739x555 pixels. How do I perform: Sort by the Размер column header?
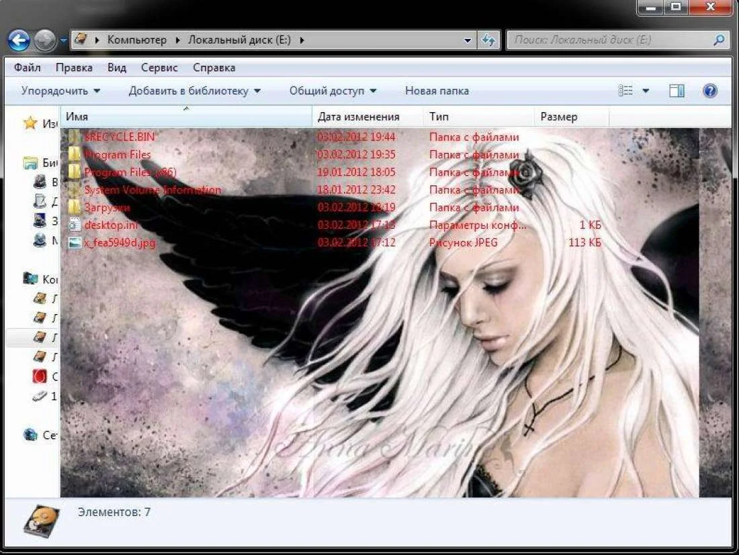[x=572, y=117]
